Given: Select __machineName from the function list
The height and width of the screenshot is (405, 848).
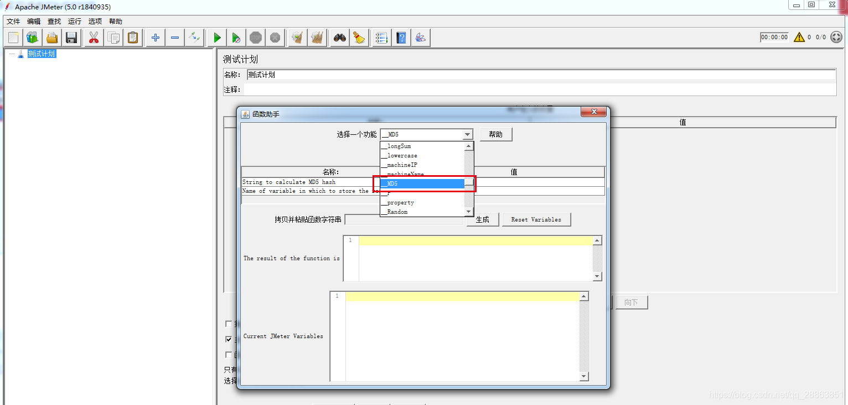Looking at the screenshot, I should click(x=422, y=174).
